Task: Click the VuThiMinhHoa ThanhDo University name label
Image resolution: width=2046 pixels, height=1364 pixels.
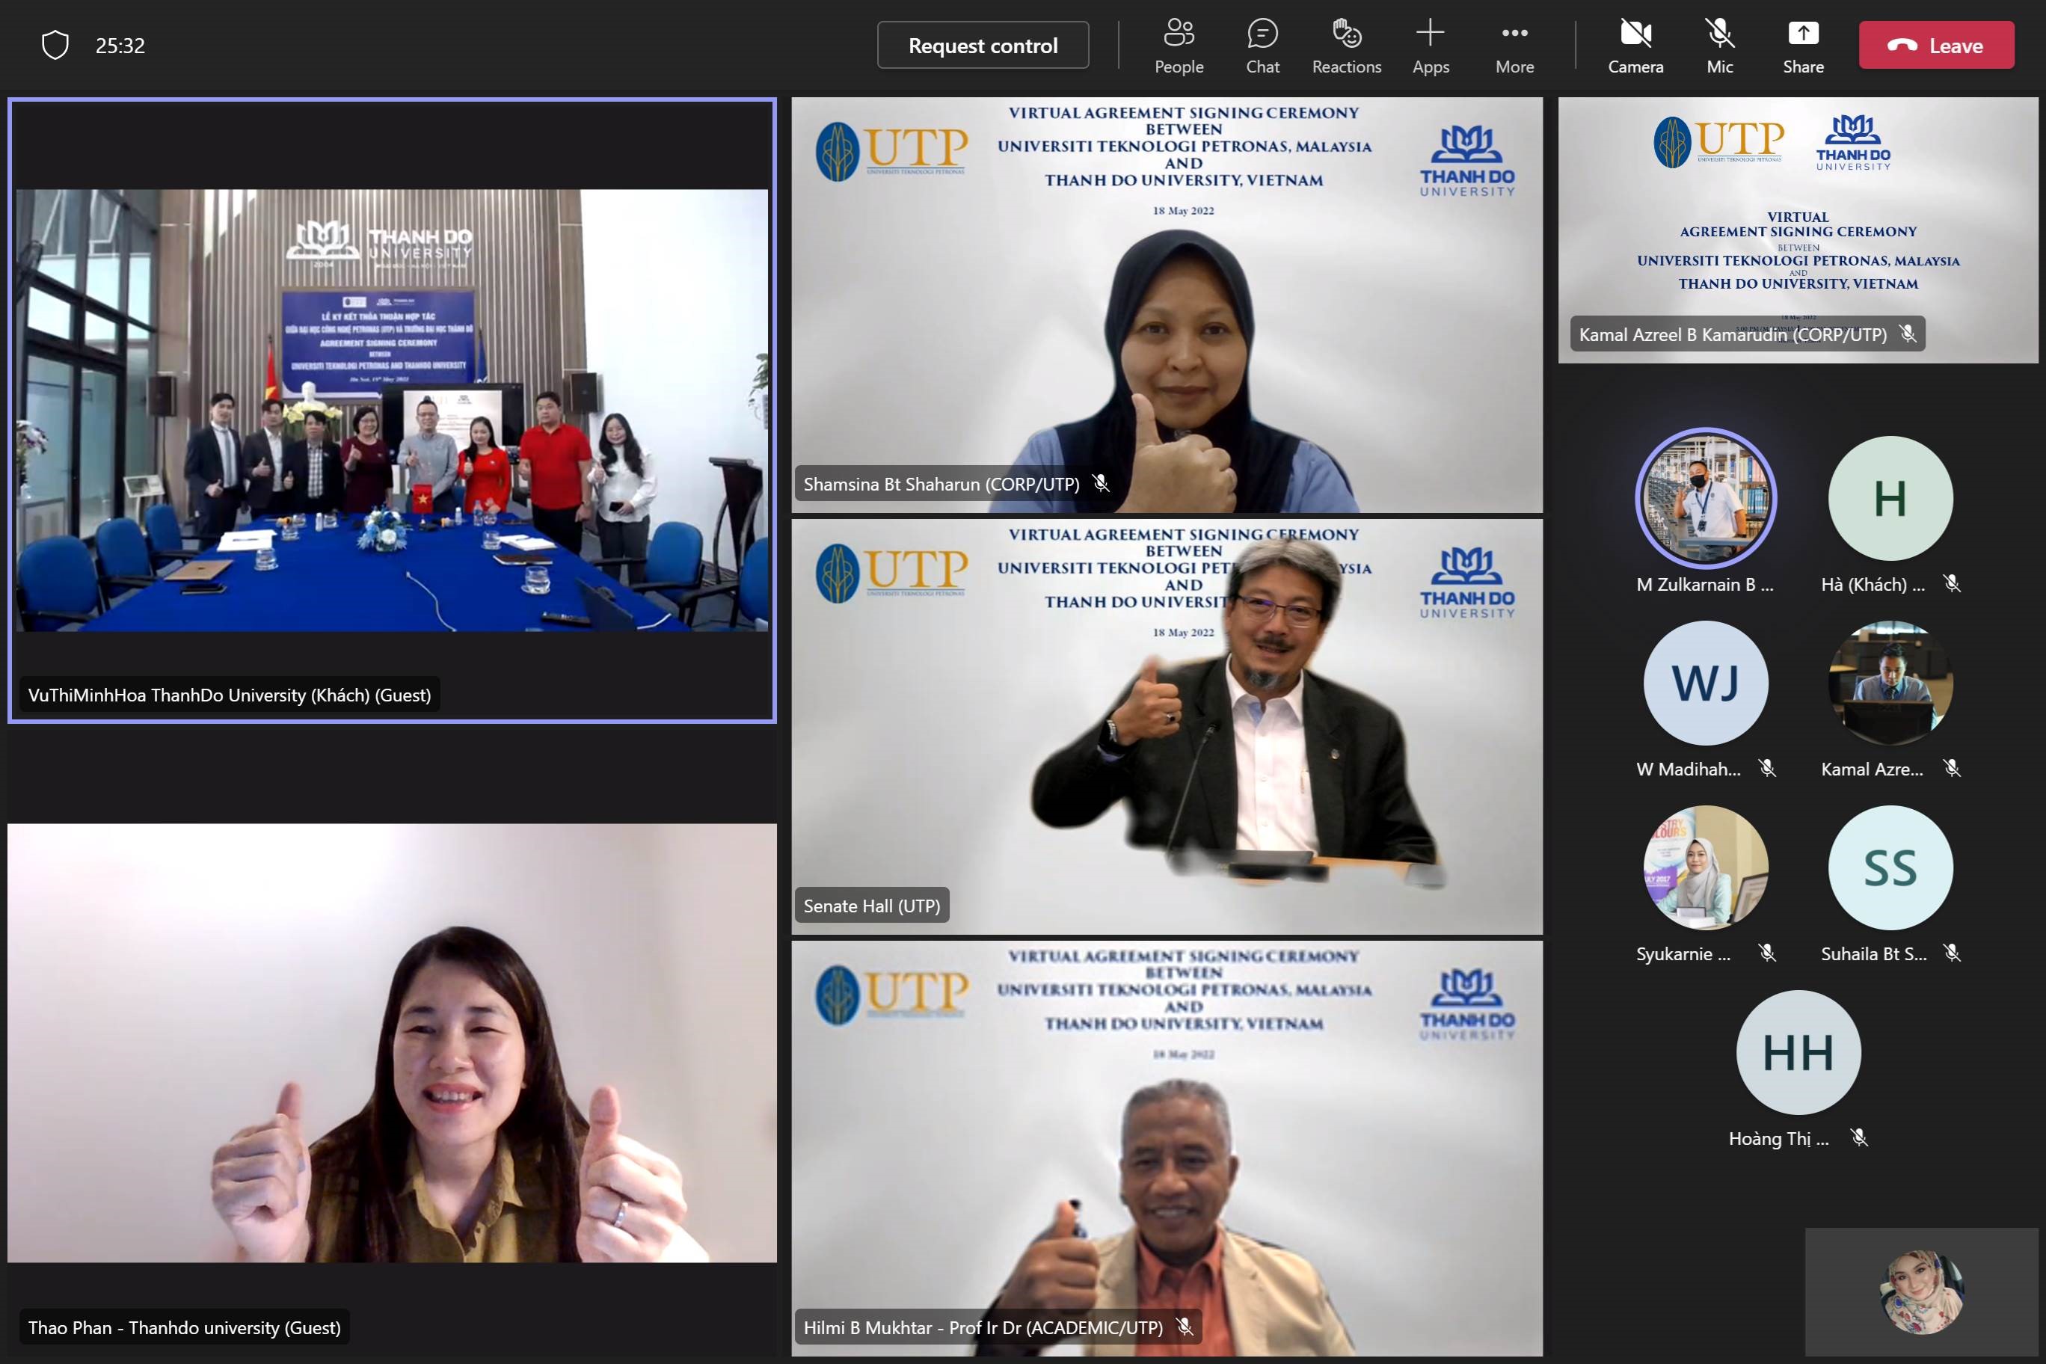Action: tap(230, 695)
